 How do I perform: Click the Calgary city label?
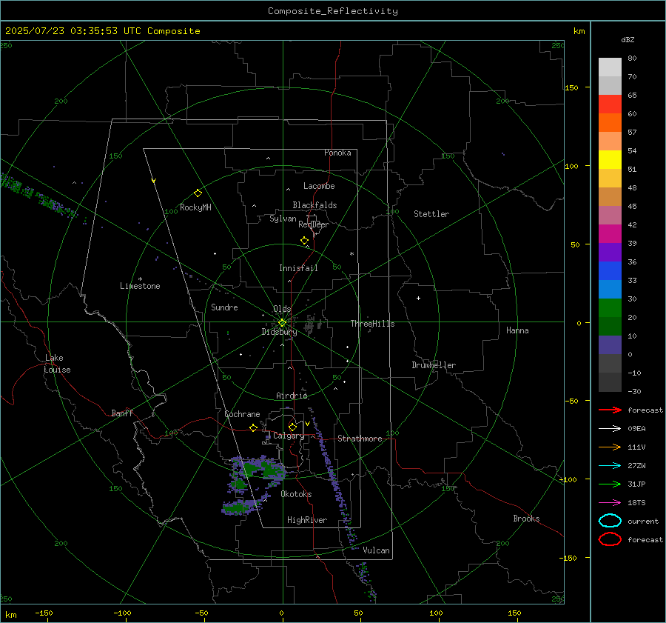pos(289,436)
